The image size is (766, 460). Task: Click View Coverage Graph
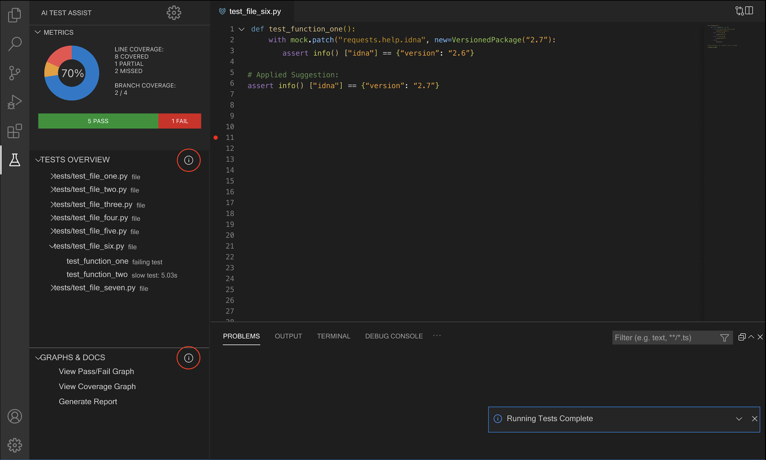tap(97, 387)
